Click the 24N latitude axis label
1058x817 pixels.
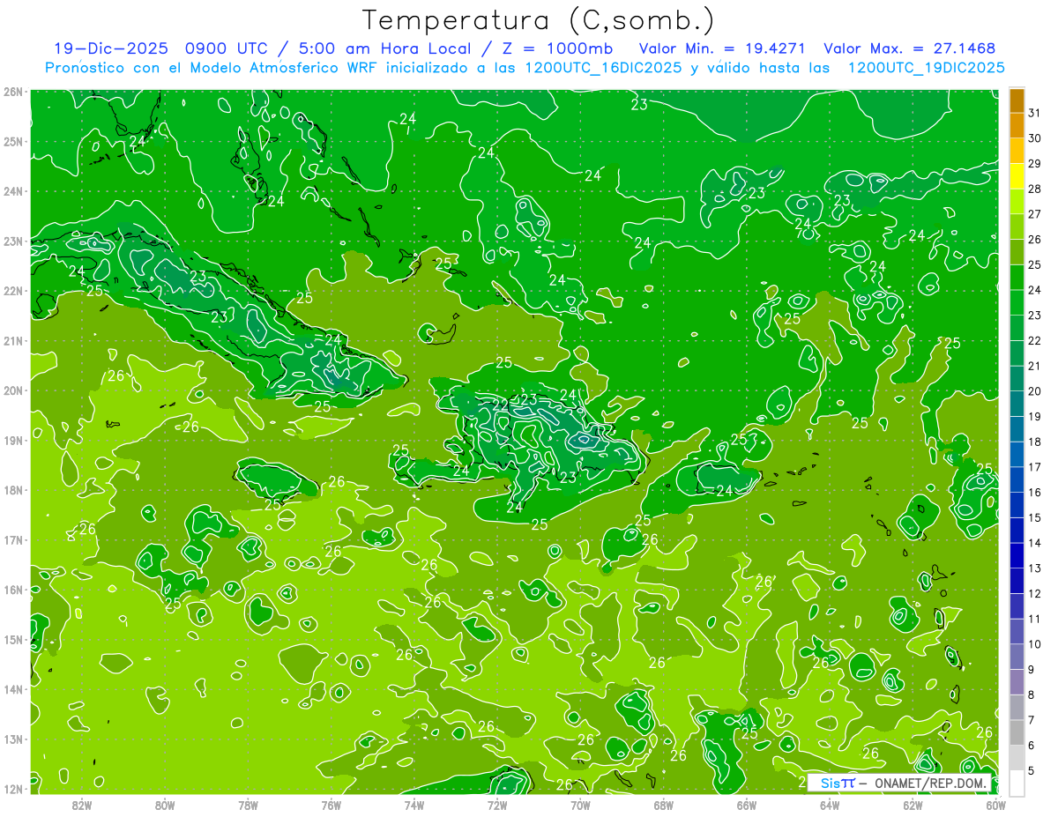[13, 191]
